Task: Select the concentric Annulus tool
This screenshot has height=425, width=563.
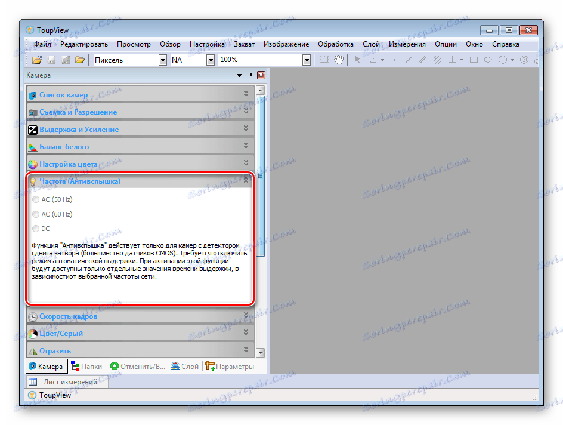Action: 524,60
